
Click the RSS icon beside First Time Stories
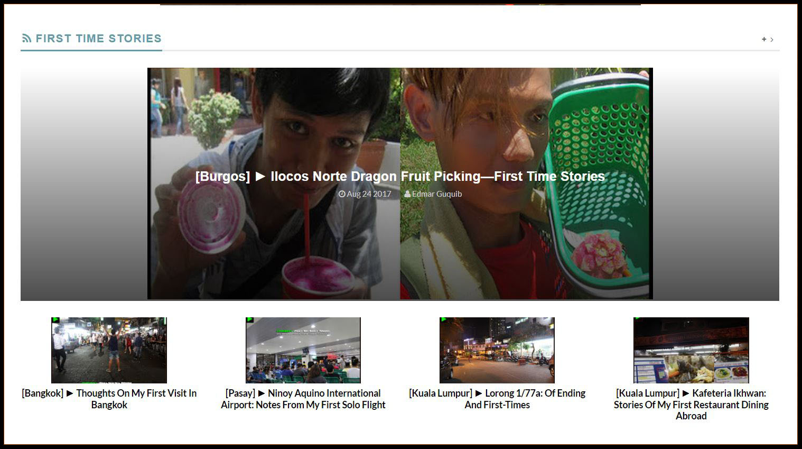26,39
